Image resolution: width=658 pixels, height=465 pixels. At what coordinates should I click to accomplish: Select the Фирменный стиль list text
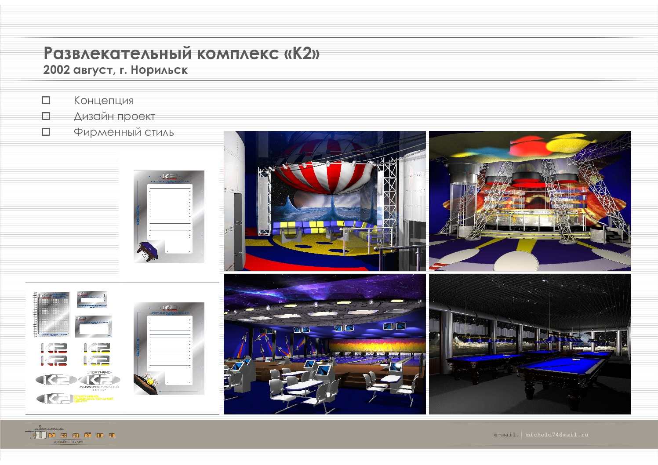pyautogui.click(x=124, y=132)
